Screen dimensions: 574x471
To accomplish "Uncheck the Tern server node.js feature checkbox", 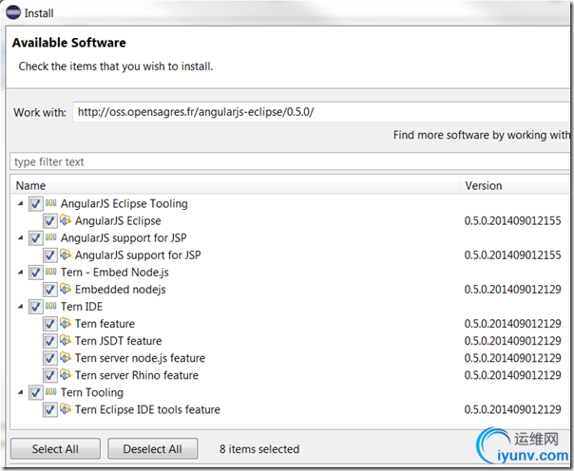I will 50,357.
